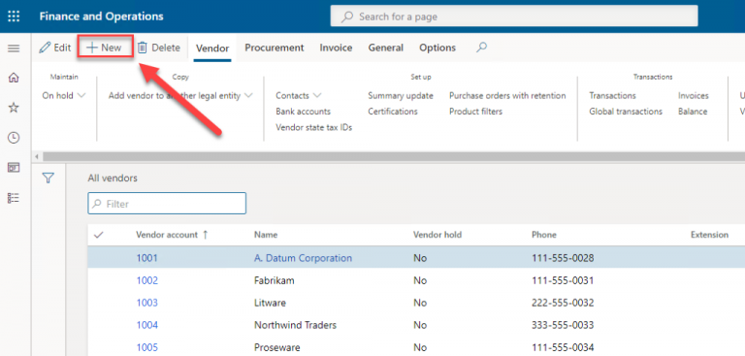Open Favorites star in the sidebar

pos(14,108)
